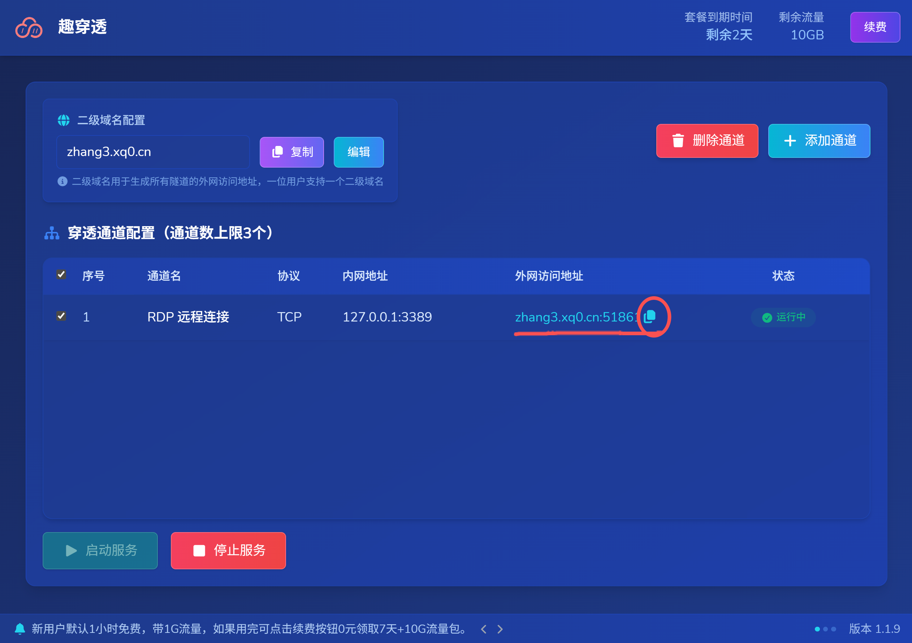The image size is (912, 643).
Task: Click the 编辑 button for the subdomain
Action: tap(358, 152)
